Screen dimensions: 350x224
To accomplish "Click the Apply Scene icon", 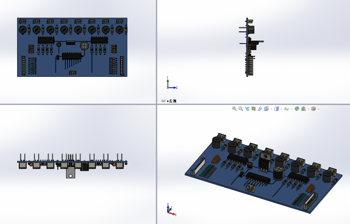I will point(303,109).
